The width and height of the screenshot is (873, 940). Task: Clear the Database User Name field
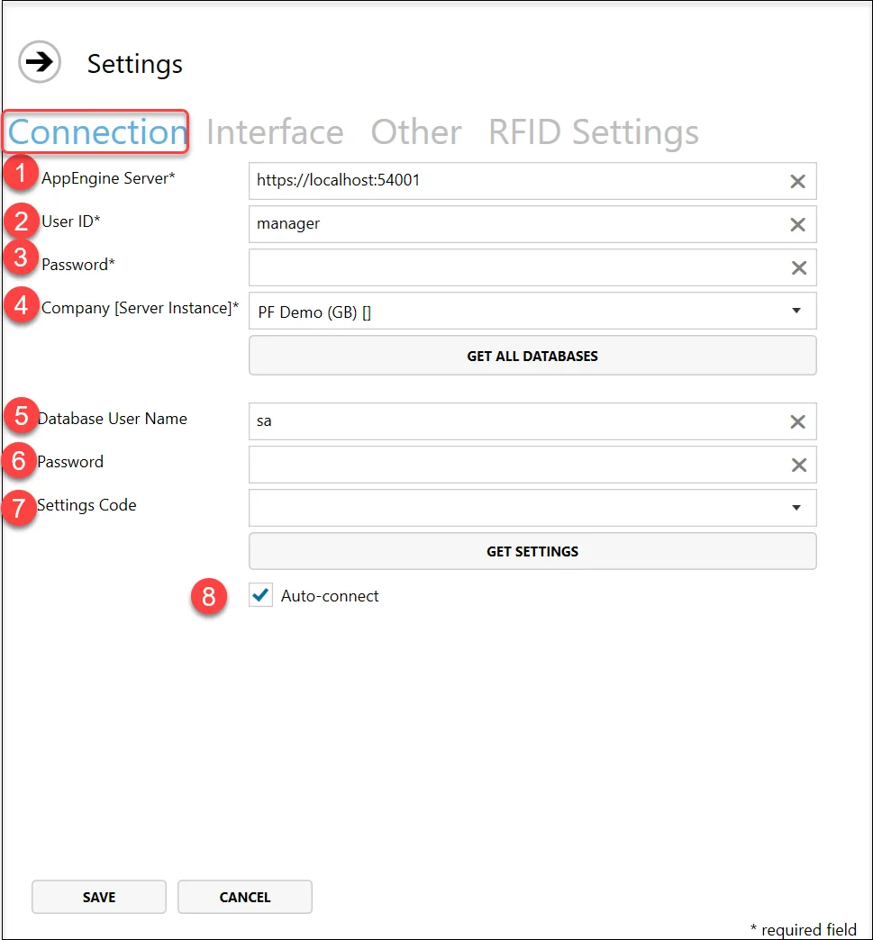[797, 421]
